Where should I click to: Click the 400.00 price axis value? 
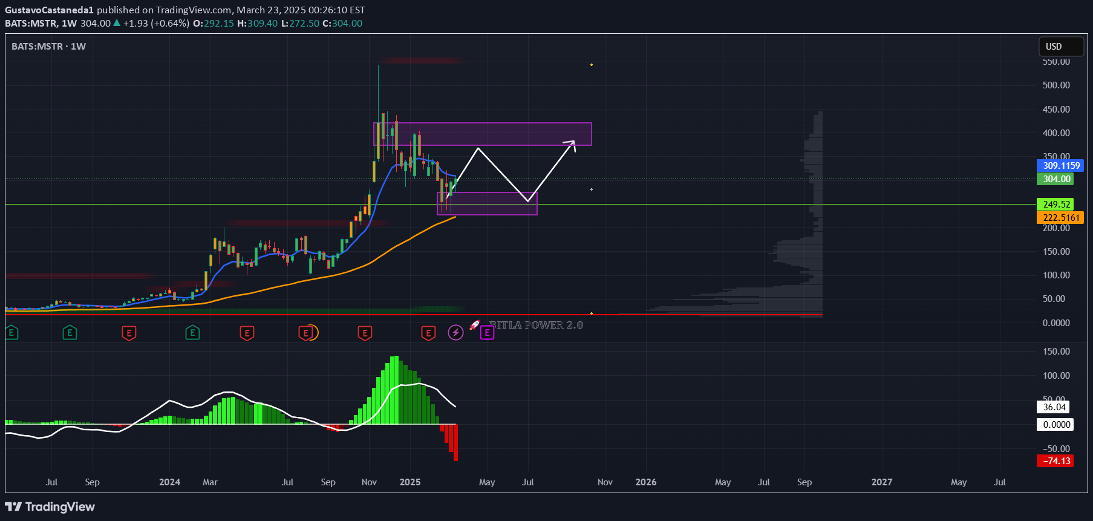(1056, 133)
